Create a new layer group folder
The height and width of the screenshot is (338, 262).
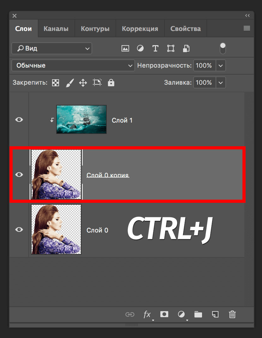198,314
